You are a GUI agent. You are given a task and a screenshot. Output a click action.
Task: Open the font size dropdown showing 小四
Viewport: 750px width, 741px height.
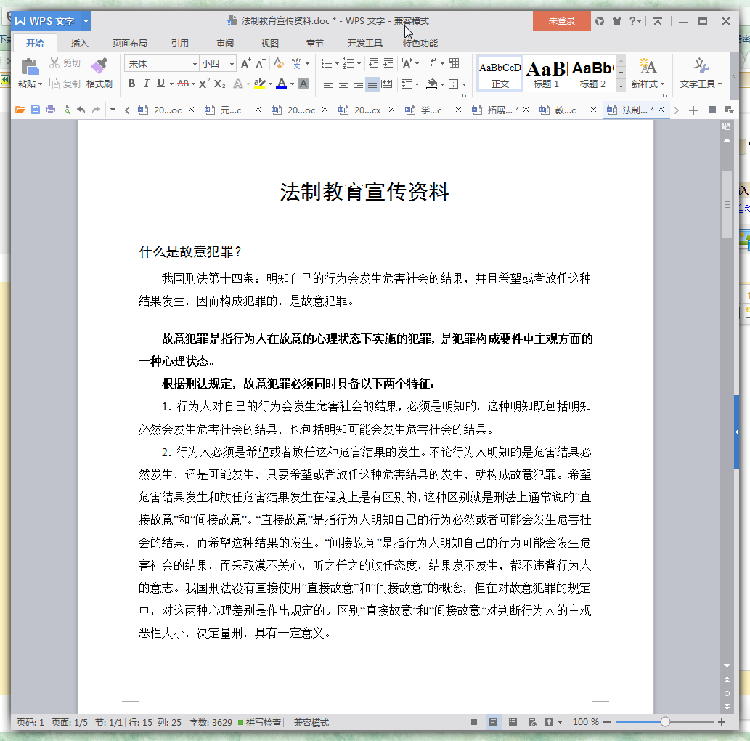point(218,64)
